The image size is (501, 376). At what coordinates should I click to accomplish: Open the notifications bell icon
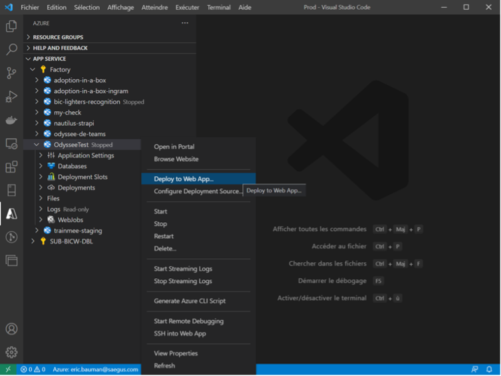pyautogui.click(x=489, y=369)
